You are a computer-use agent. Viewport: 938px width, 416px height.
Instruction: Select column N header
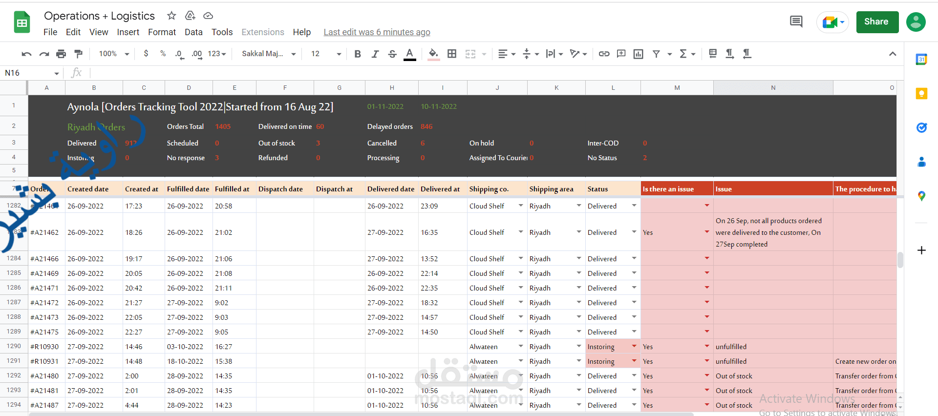tap(773, 88)
